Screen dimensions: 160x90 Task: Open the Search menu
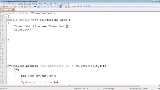tap(8, 4)
